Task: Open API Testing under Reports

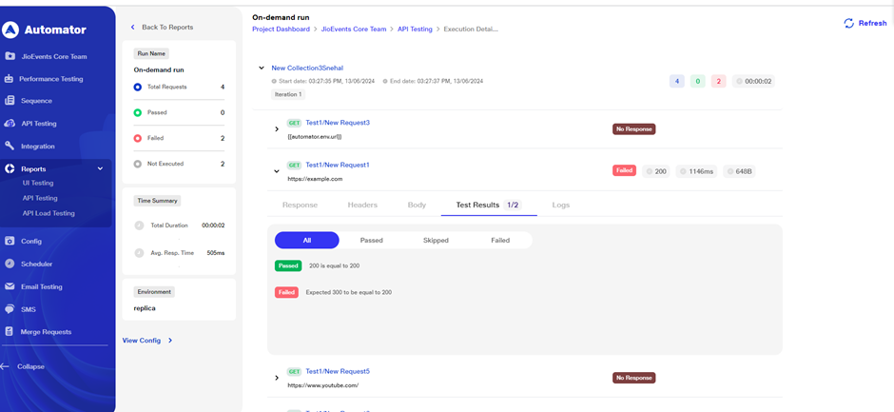Action: pos(40,198)
